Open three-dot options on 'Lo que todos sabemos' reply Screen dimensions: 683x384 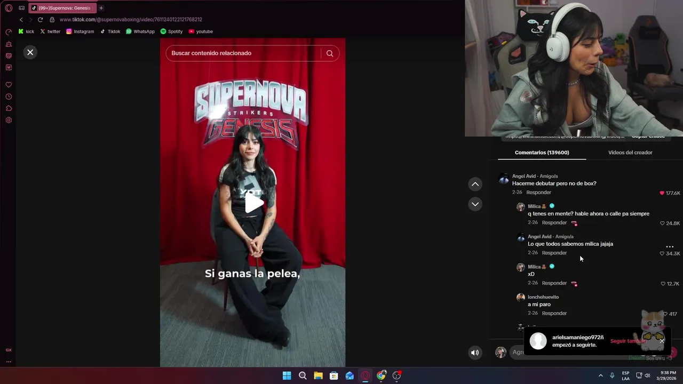[x=670, y=247]
